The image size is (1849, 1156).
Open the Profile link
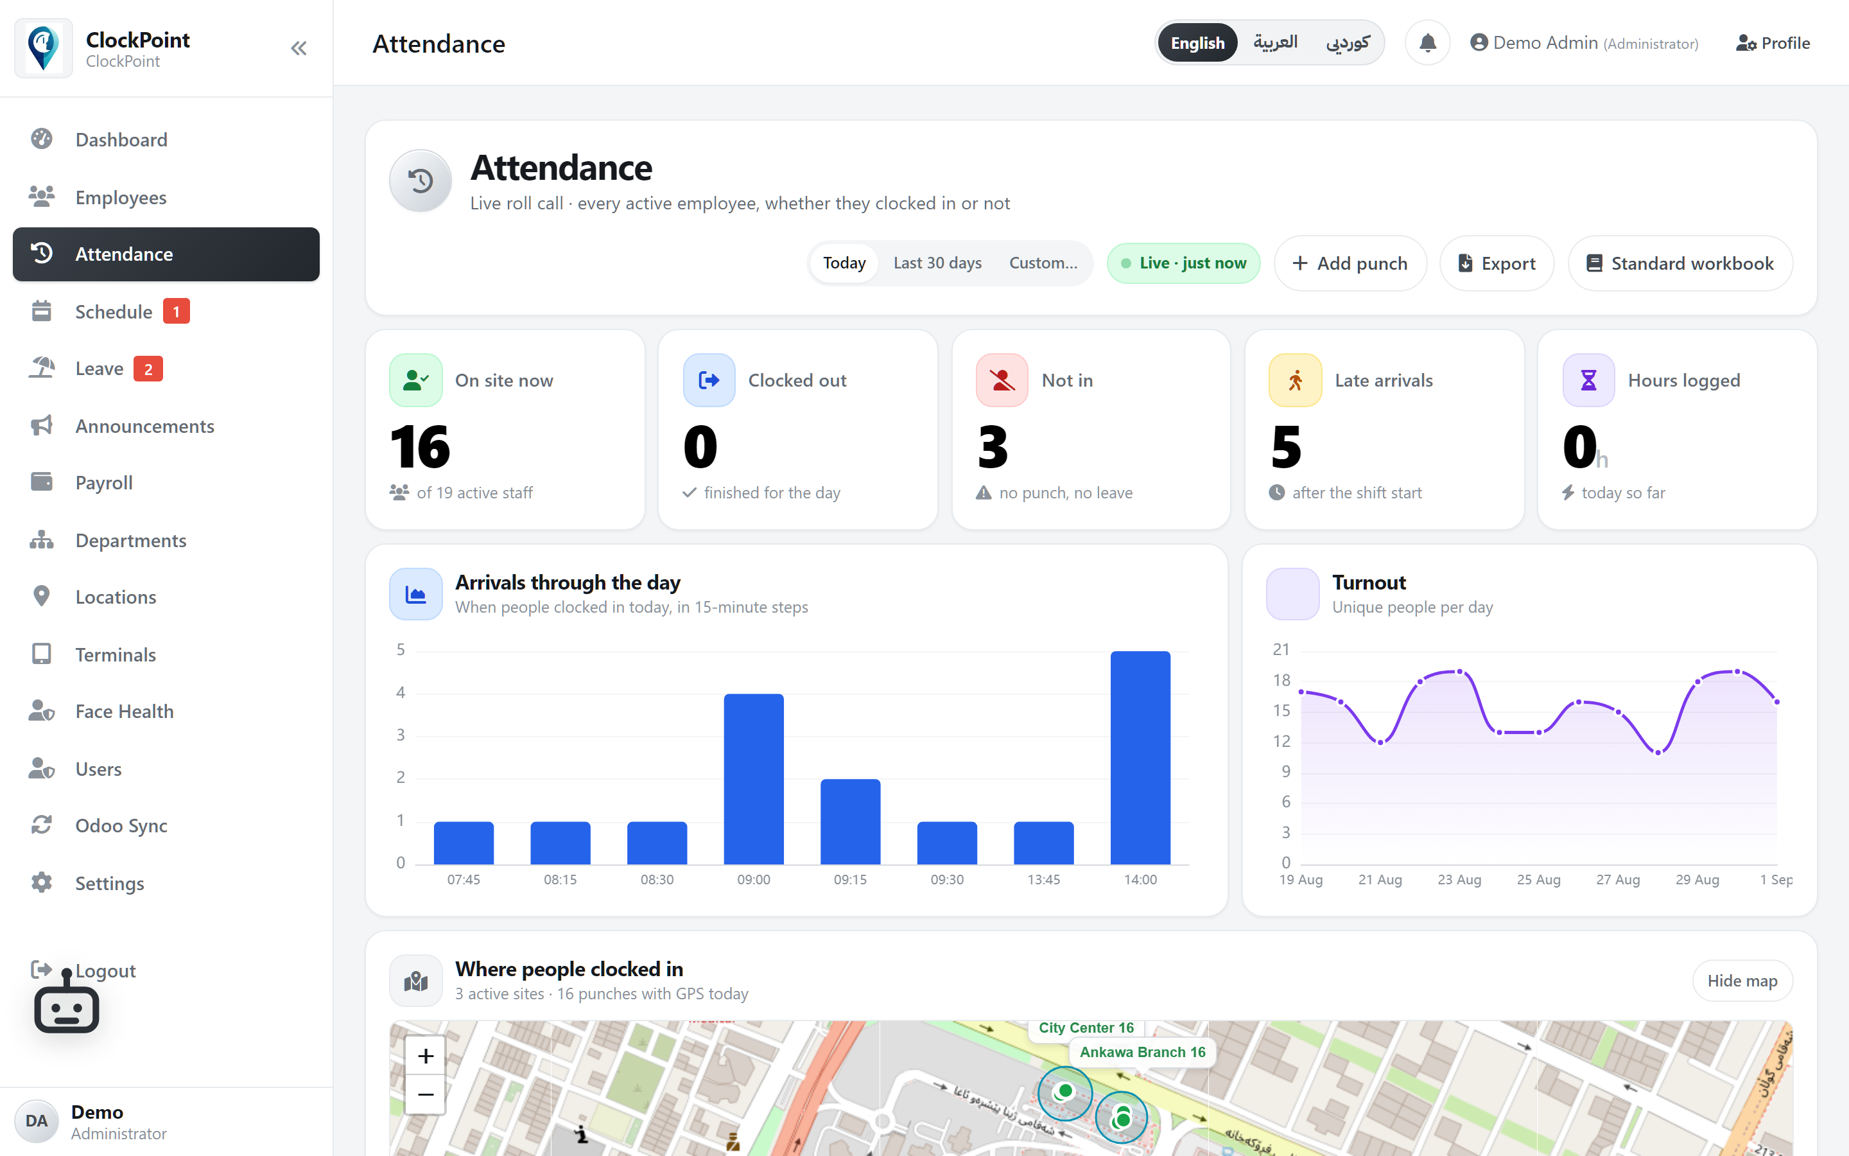pyautogui.click(x=1773, y=43)
